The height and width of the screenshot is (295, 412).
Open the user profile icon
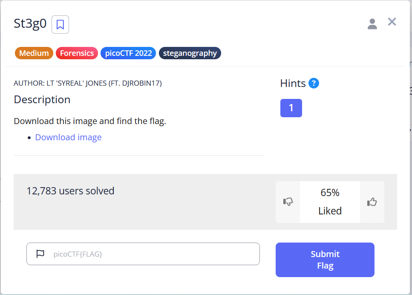(372, 24)
